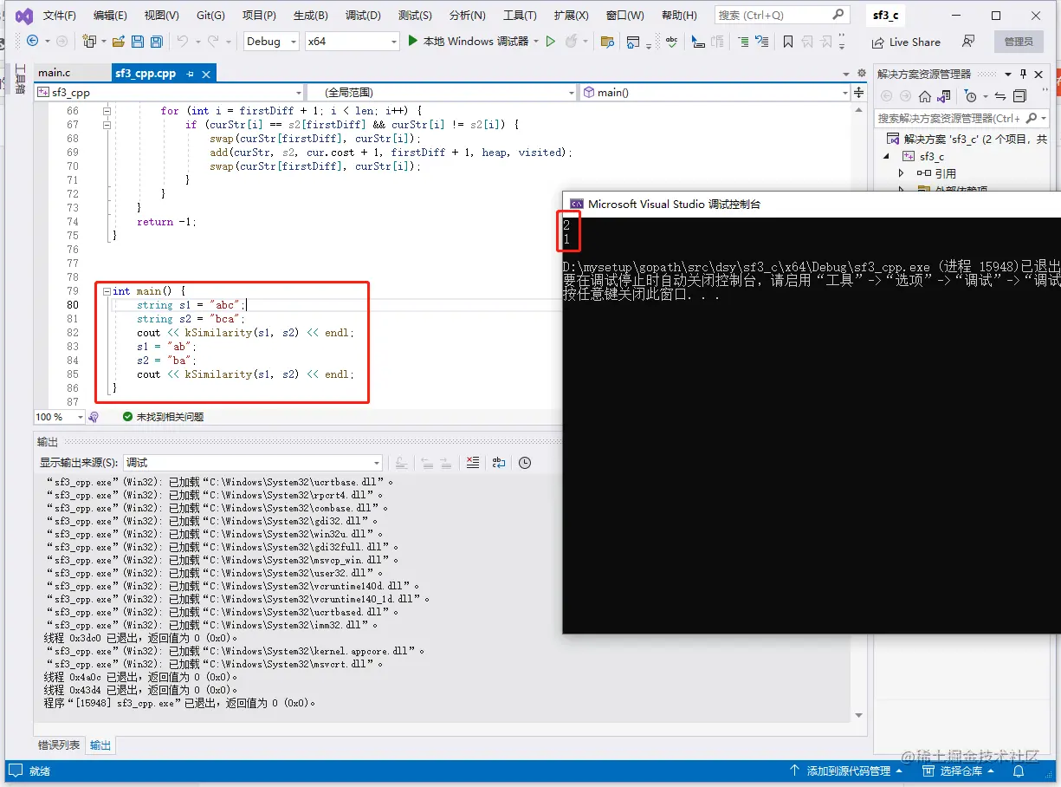Switch to the 错误列表 bottom tab
The image size is (1061, 787).
59,745
